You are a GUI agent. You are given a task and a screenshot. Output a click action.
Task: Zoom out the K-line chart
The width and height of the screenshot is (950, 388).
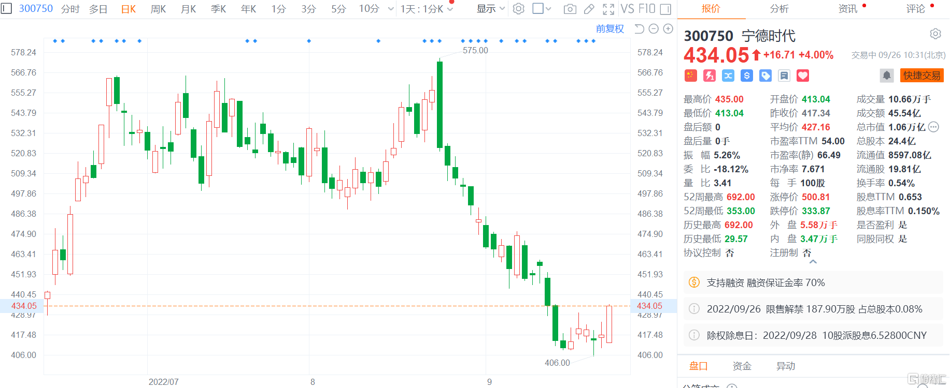(x=654, y=29)
